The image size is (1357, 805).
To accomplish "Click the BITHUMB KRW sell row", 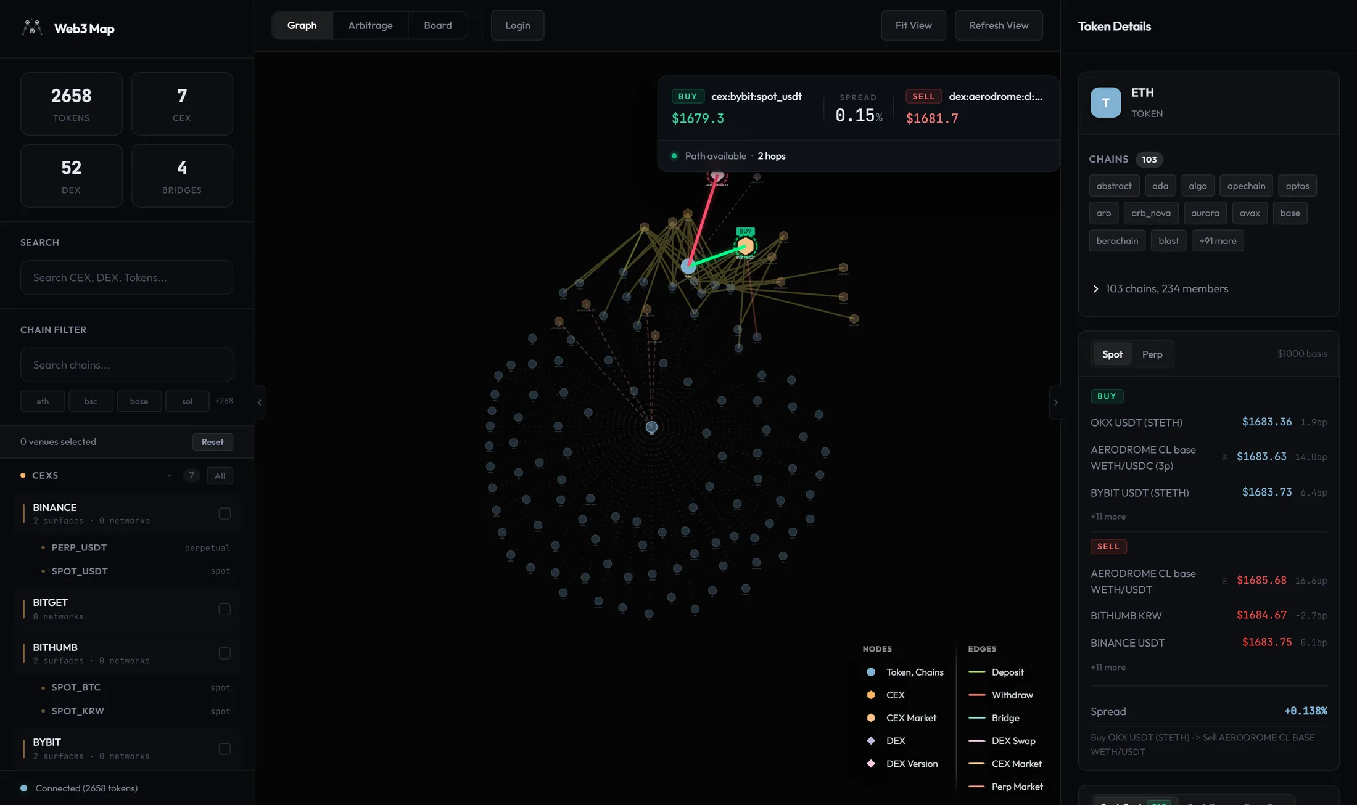I will 1209,615.
